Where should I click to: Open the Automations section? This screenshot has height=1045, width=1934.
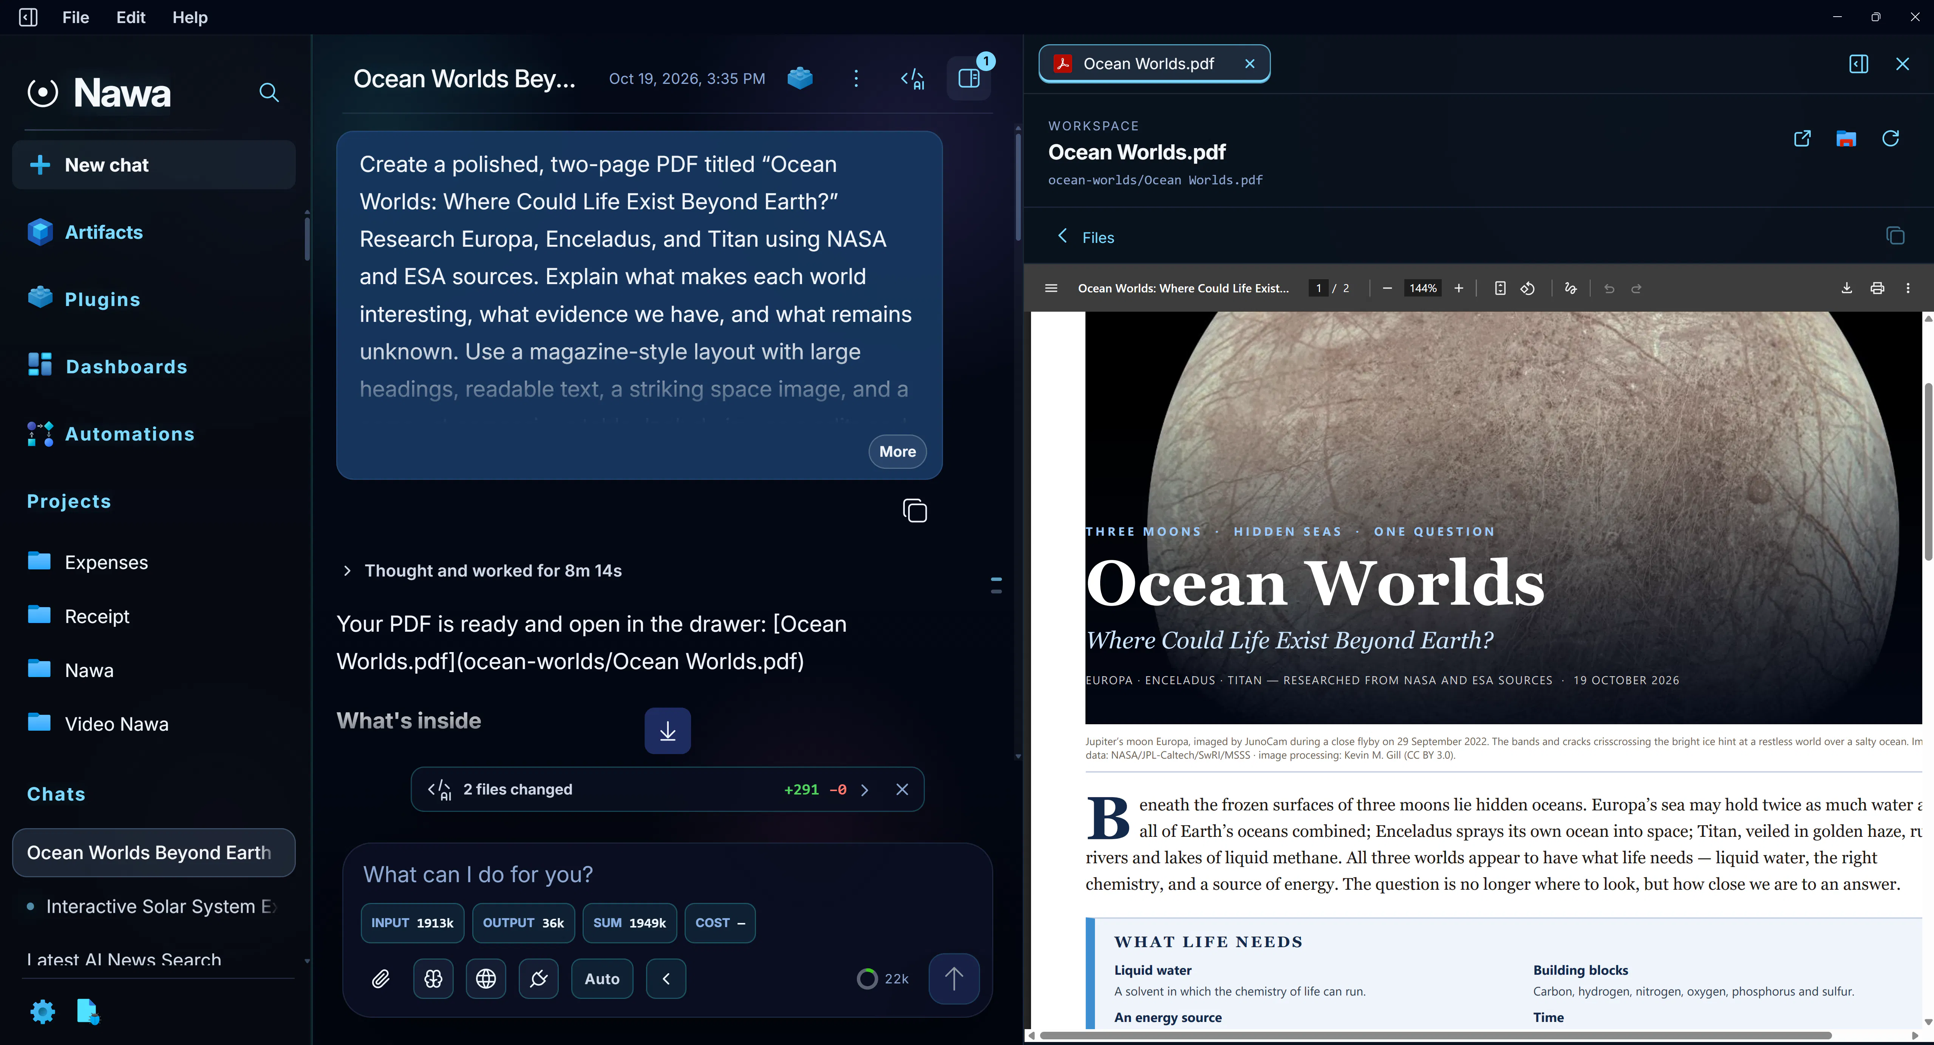[111, 434]
